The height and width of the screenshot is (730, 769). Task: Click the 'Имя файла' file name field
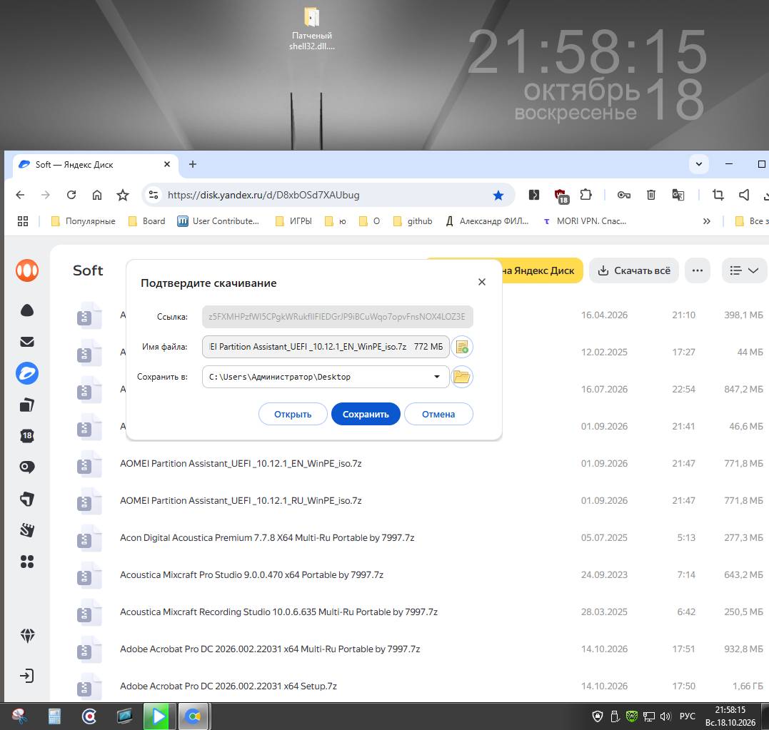pyautogui.click(x=326, y=347)
